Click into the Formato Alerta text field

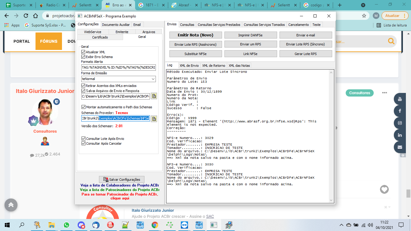[119, 68]
